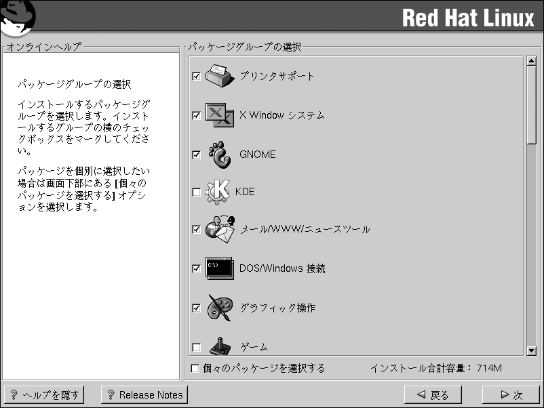Tick 個々のパッケージを選択する checkbox
544x408 pixels.
click(195, 369)
